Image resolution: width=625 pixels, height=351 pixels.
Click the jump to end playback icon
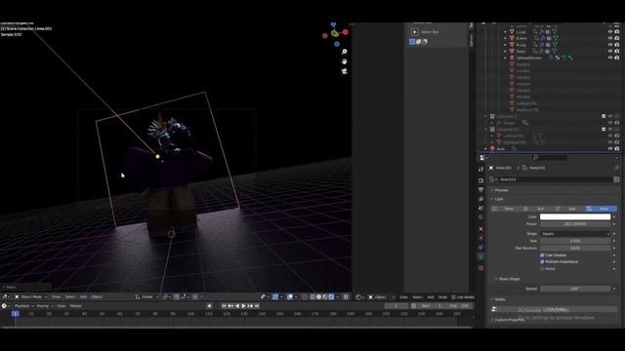(x=257, y=306)
